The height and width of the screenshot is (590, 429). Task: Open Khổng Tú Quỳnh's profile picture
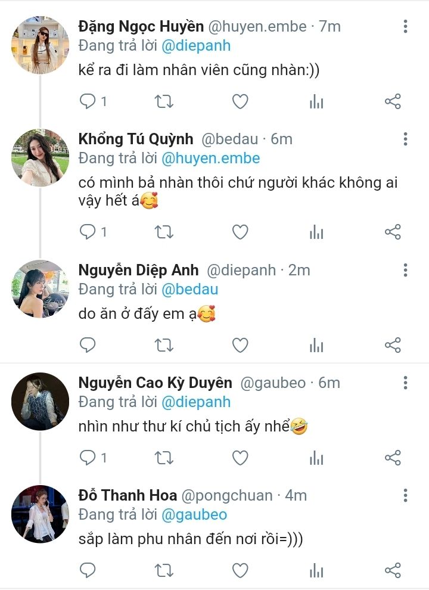(40, 157)
